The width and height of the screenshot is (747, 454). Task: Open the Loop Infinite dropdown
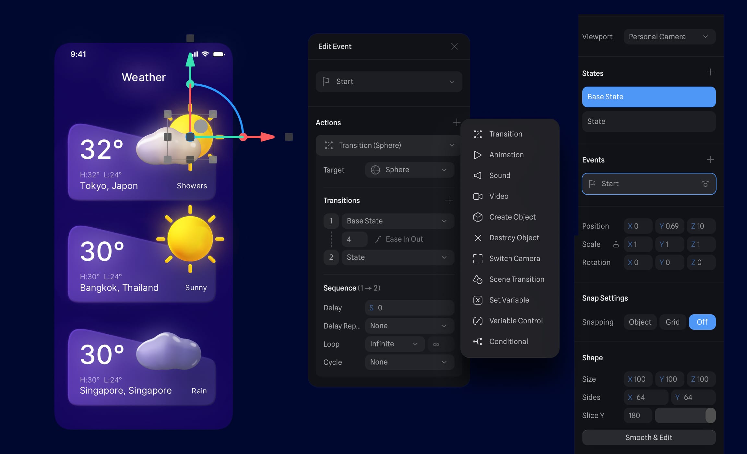click(394, 344)
